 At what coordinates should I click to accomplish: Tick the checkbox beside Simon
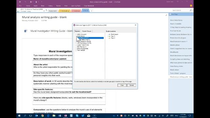(x=76, y=49)
